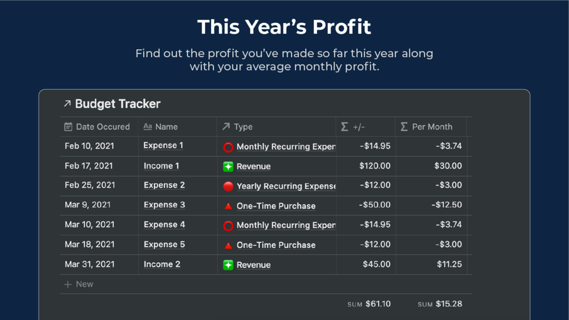Image resolution: width=569 pixels, height=320 pixels.
Task: Click the red circle icon on the Expense 1 row
Action: (228, 147)
